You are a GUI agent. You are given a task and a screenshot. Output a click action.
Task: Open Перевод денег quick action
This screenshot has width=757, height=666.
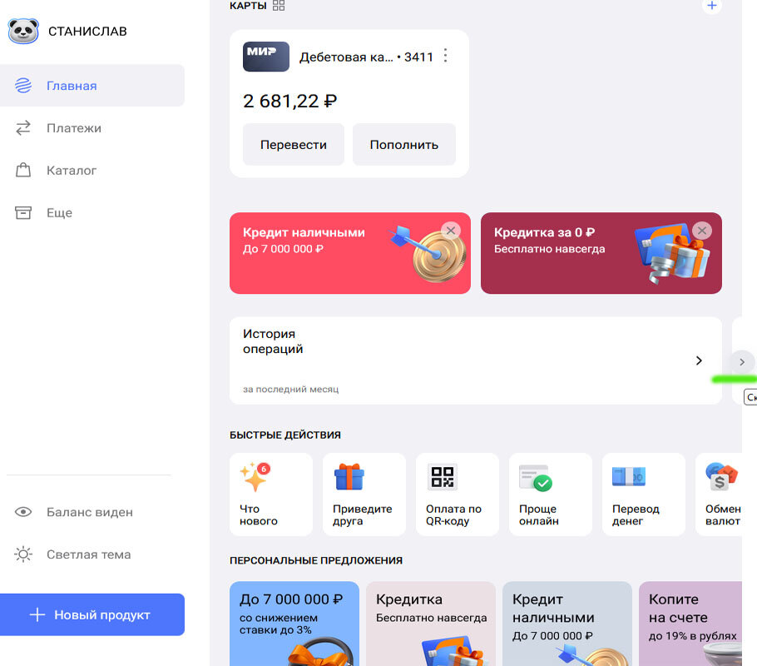tap(644, 495)
